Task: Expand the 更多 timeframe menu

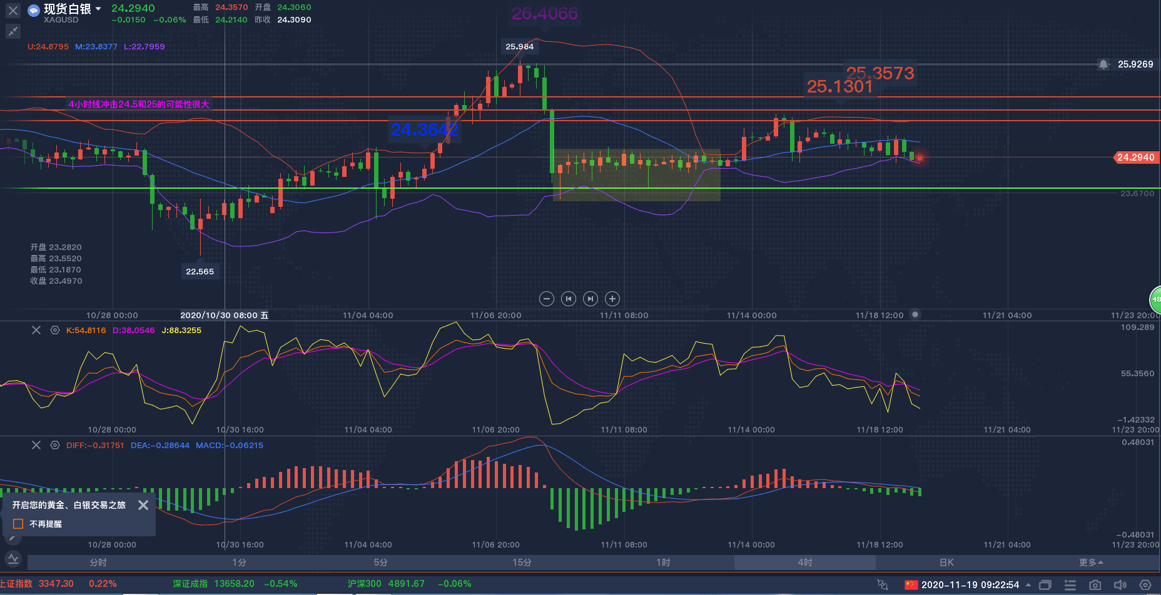Action: [x=1090, y=562]
